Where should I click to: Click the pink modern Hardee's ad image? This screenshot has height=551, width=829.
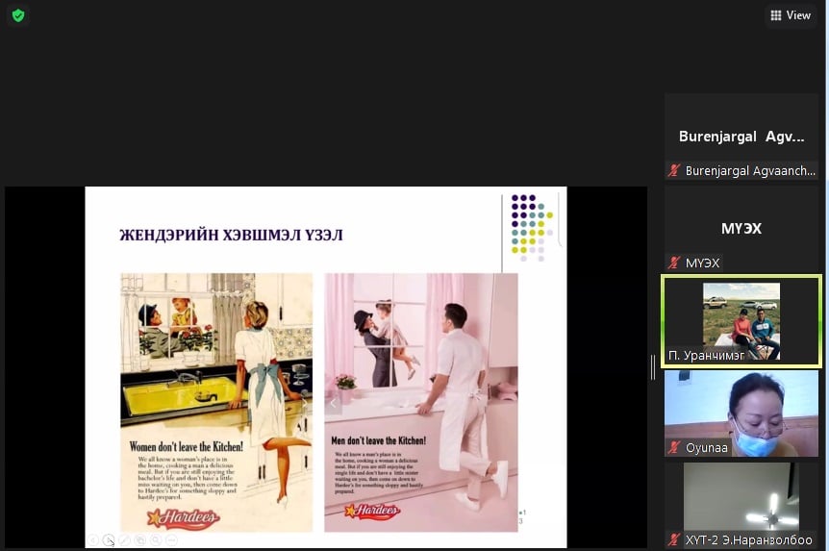[x=421, y=402]
